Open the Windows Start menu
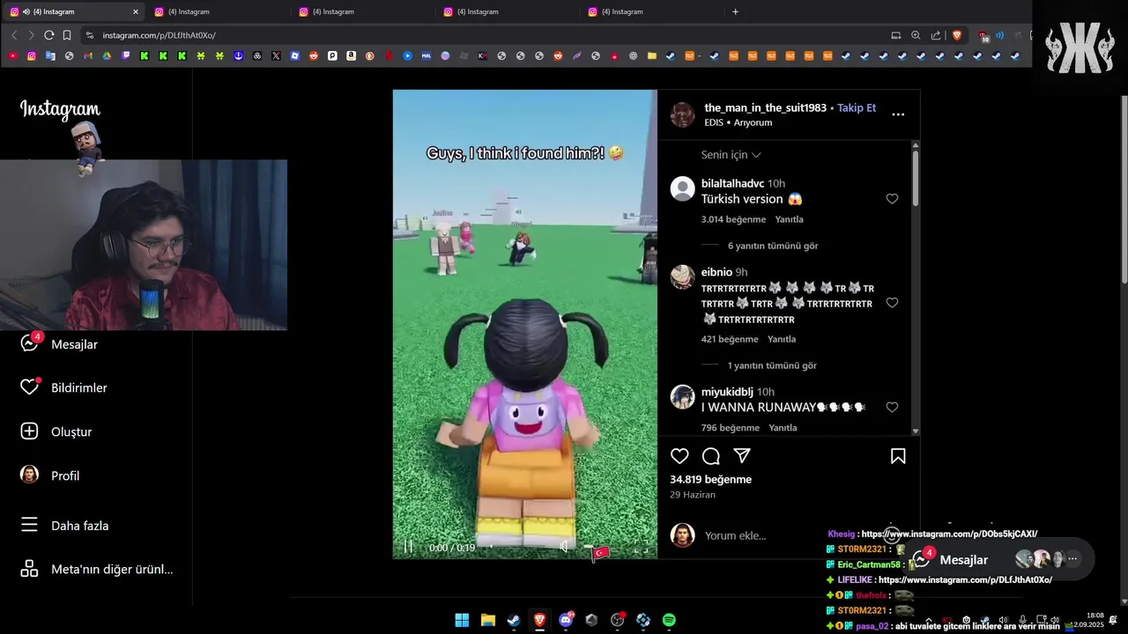 pos(462,620)
